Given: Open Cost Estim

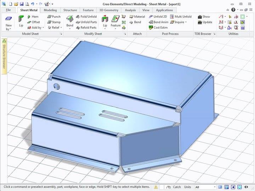Looking at the screenshot, I should tap(158, 28).
